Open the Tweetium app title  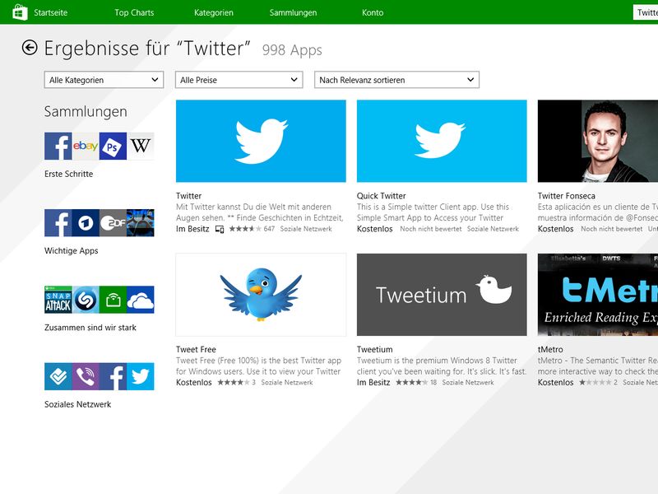pos(374,349)
